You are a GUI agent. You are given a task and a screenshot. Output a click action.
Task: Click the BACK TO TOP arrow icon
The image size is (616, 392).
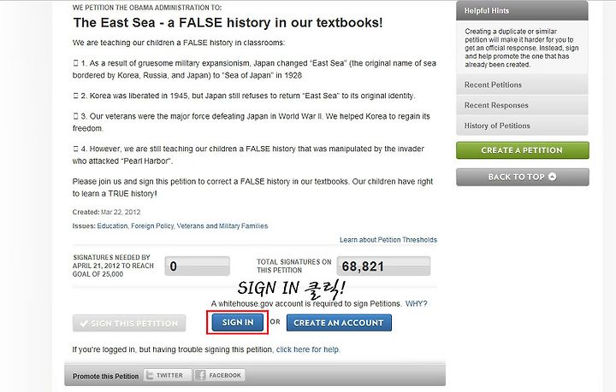pos(552,177)
